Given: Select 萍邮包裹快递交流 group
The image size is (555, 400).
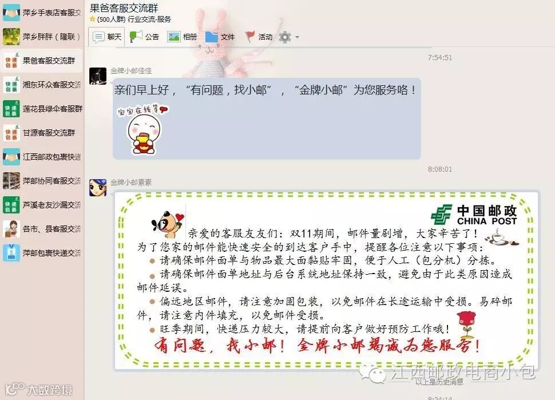Looking at the screenshot, I should click(42, 253).
